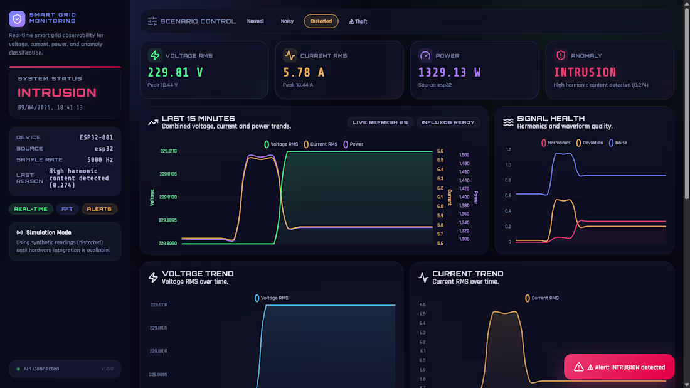Click the Simulation Mode heading

[x=49, y=232]
